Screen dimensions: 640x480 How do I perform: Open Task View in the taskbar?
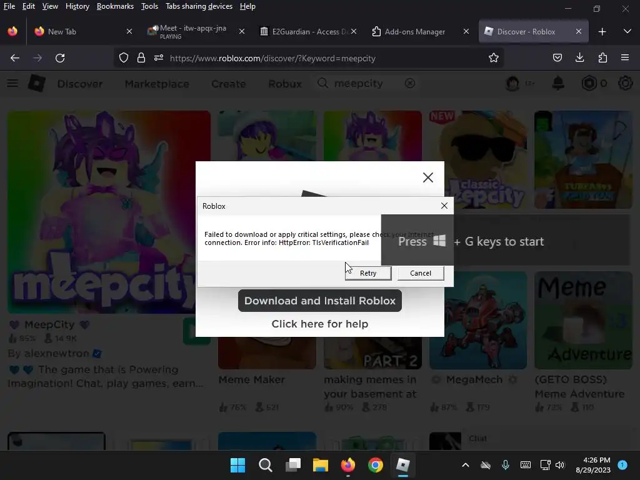click(x=293, y=465)
